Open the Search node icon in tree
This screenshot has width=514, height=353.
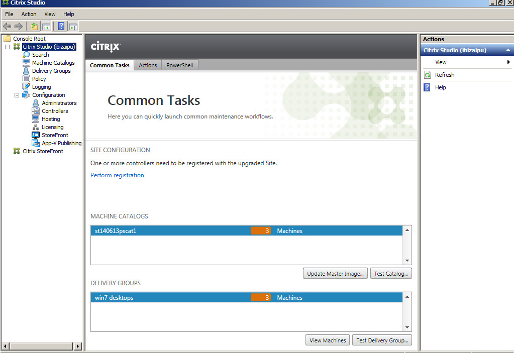27,55
